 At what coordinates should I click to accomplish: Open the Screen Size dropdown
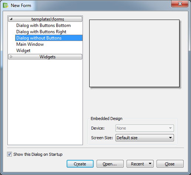[x=145, y=138]
